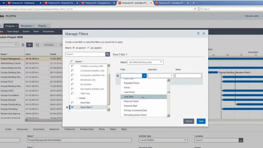Close the Manage Filters dialog
The height and width of the screenshot is (148, 263).
point(204,34)
